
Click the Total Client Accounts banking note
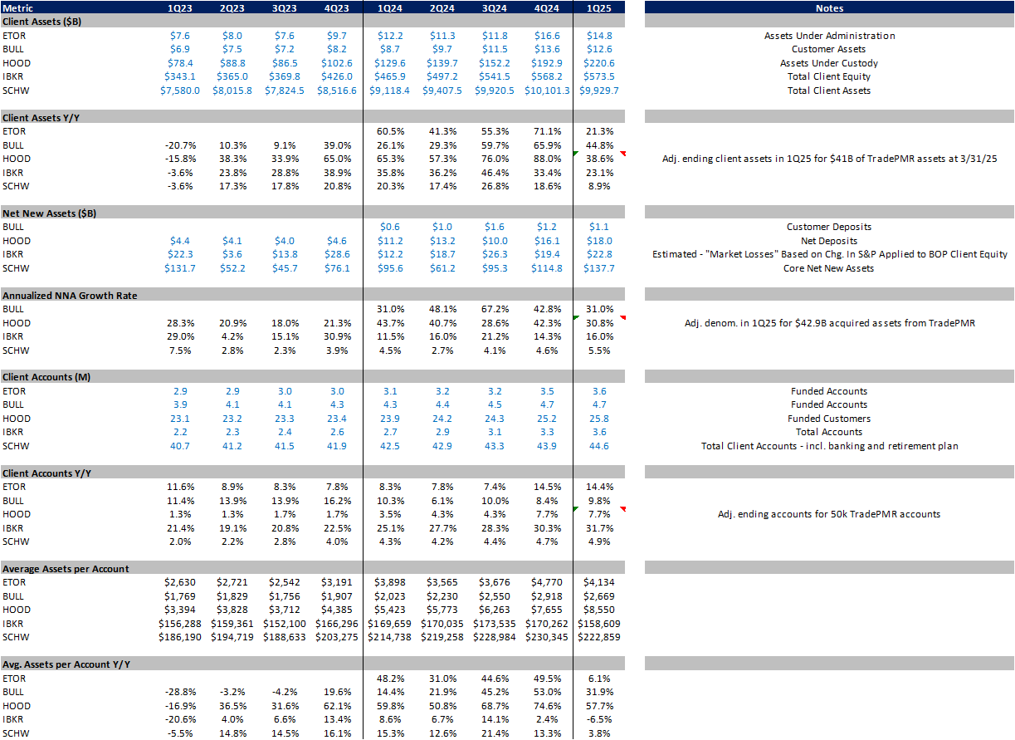(829, 446)
